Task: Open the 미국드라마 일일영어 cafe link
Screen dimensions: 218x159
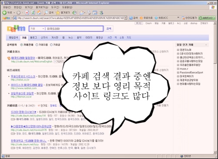Action: 23,58
